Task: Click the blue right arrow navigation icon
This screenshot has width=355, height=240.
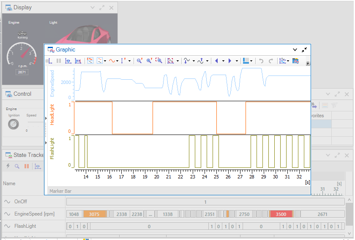Action: coord(230,61)
